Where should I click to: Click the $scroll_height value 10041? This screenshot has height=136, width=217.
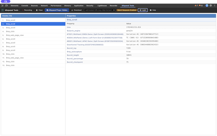tap(129, 55)
